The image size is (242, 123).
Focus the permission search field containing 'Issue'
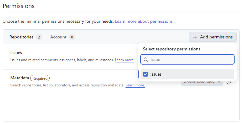tap(187, 59)
